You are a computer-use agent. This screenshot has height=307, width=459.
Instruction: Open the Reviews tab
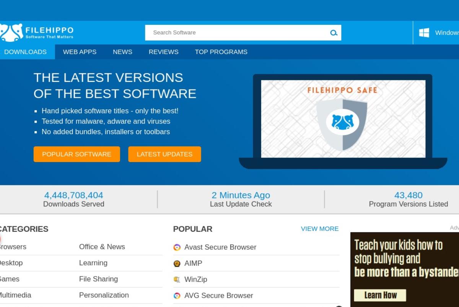(163, 52)
